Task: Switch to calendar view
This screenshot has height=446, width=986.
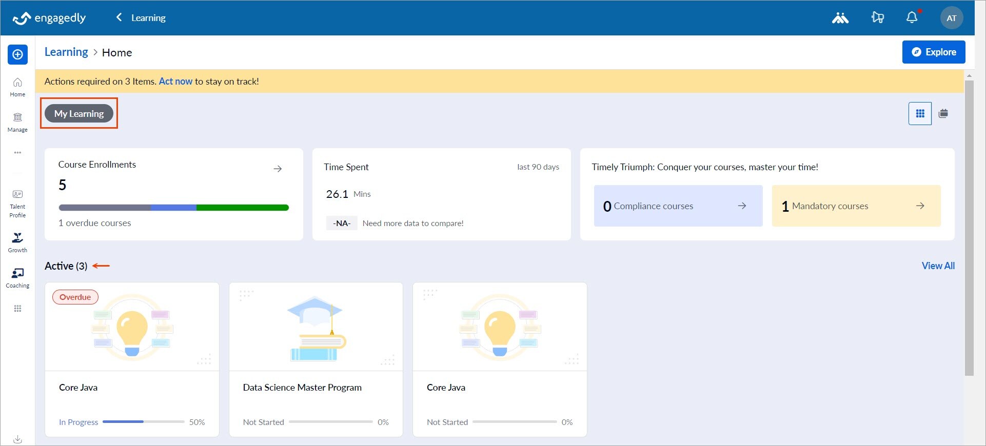Action: (x=943, y=114)
